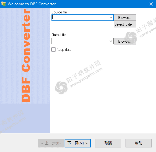156x152 pixels.
Task: Expand the Source file dropdown arrow
Action: tap(111, 18)
